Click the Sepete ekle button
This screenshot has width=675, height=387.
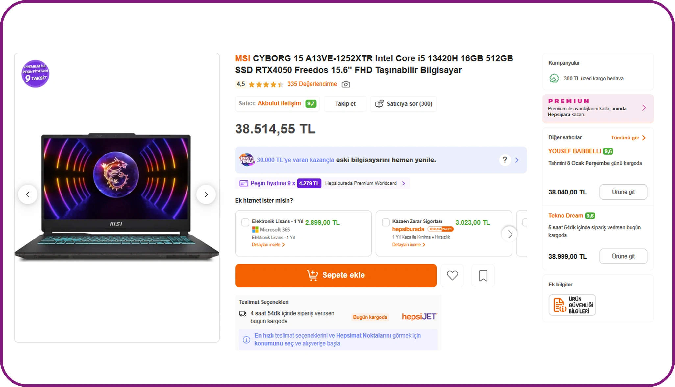coord(336,275)
